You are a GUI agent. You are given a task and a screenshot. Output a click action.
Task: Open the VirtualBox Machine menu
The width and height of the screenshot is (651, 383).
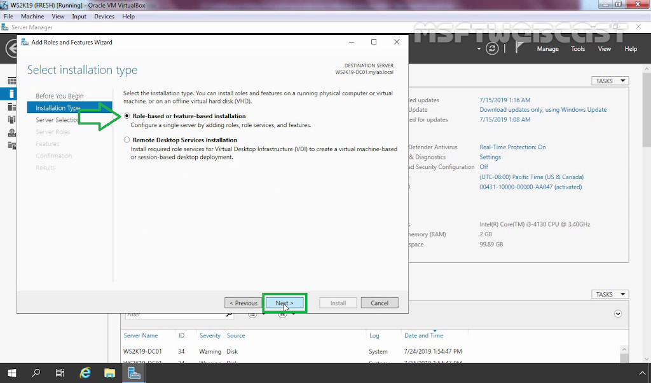point(32,17)
